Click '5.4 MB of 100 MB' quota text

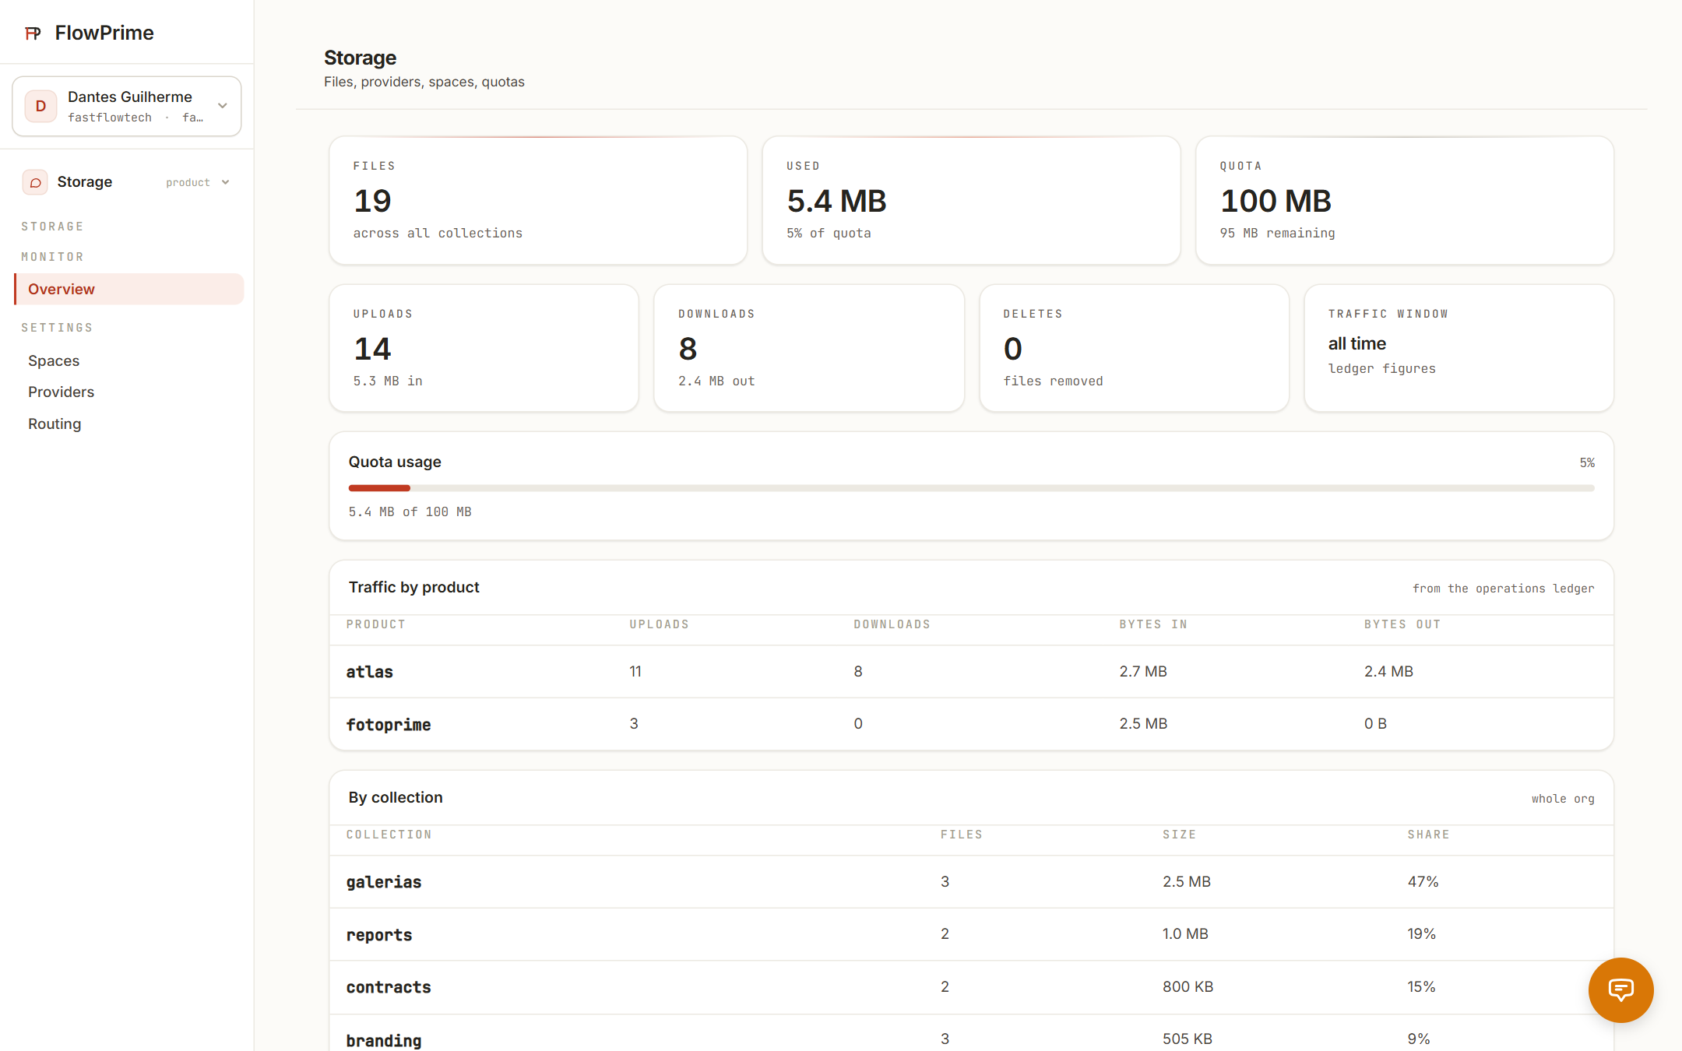410,511
